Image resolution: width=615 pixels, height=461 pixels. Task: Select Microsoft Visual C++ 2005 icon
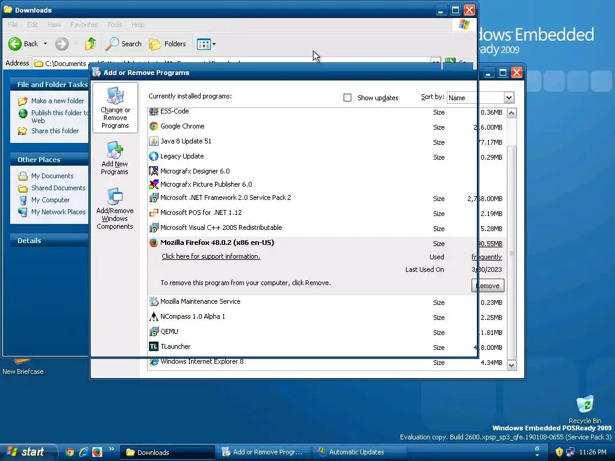[154, 227]
